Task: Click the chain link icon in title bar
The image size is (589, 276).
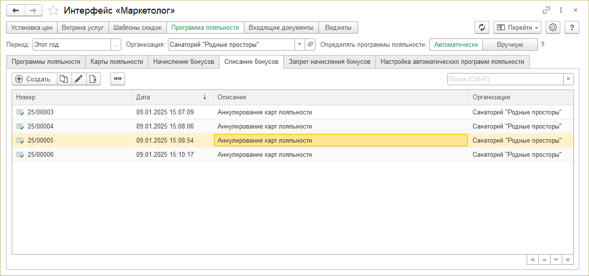Action: pos(547,10)
